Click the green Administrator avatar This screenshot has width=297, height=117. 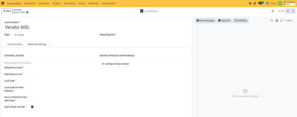(280, 3)
